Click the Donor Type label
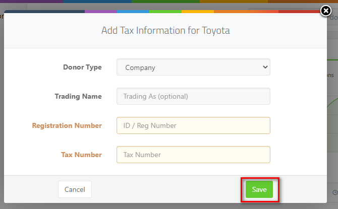This screenshot has width=338, height=209. 82,67
